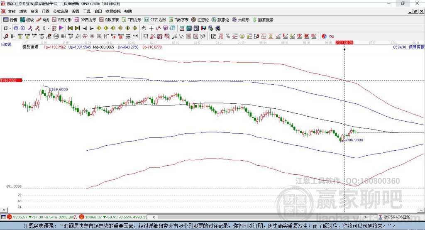Click the 2023-06-28 date marker
The image size is (425, 230).
(344, 43)
